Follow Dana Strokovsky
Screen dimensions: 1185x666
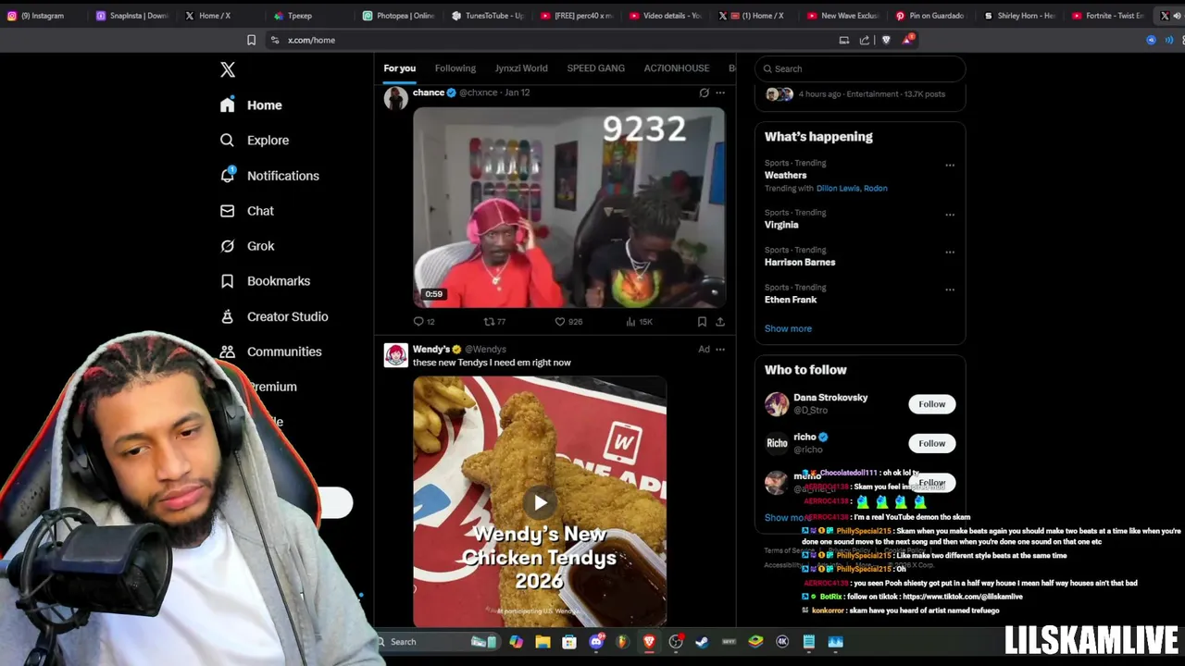[x=932, y=404]
